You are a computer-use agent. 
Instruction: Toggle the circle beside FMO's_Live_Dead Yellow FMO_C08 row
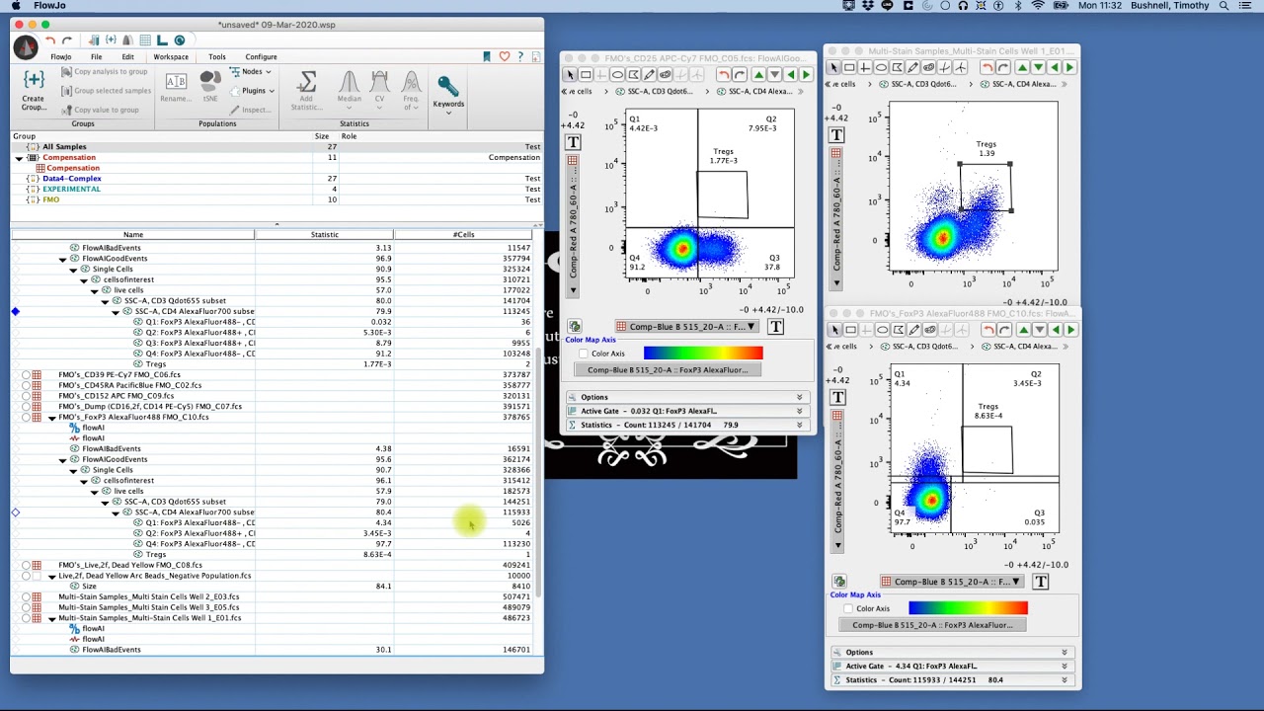click(26, 565)
